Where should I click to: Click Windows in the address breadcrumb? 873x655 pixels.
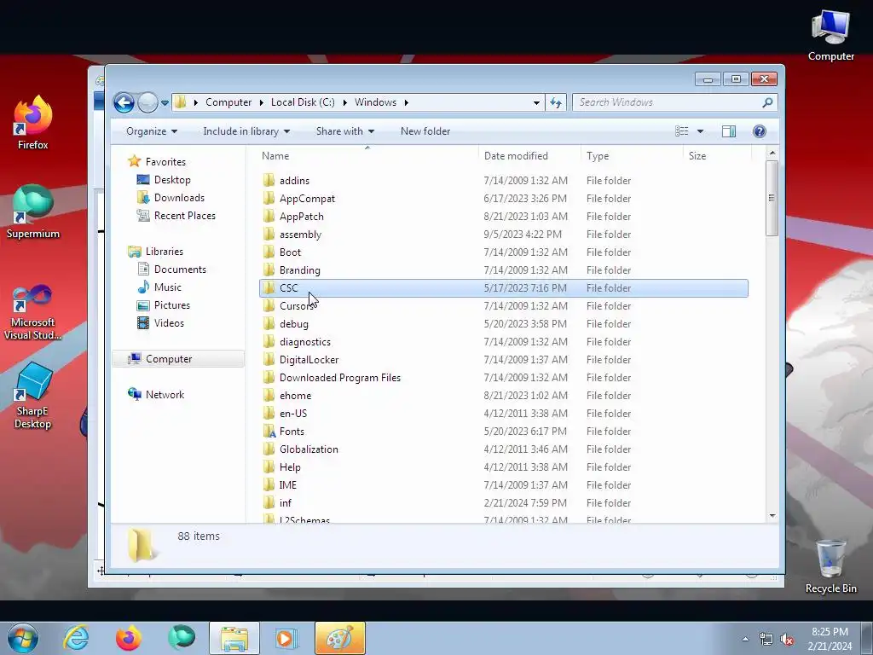[x=375, y=102]
